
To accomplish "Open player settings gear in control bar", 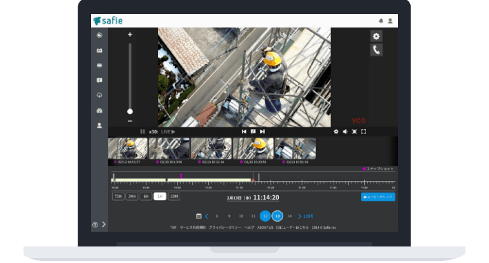I will [336, 131].
